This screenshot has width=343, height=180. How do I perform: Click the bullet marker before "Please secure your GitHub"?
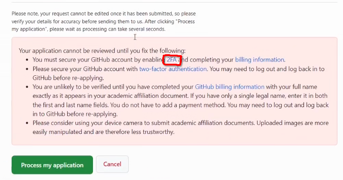[27, 69]
